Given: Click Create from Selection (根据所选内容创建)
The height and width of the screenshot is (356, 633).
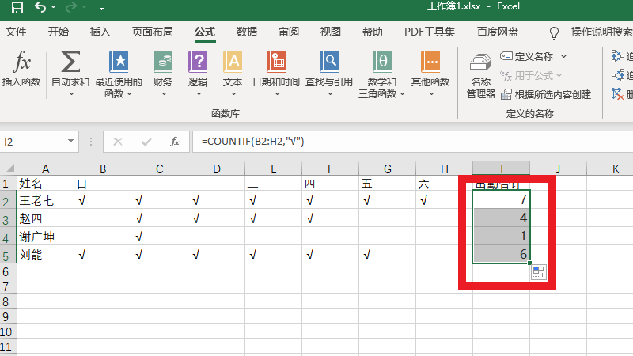Looking at the screenshot, I should (x=546, y=94).
